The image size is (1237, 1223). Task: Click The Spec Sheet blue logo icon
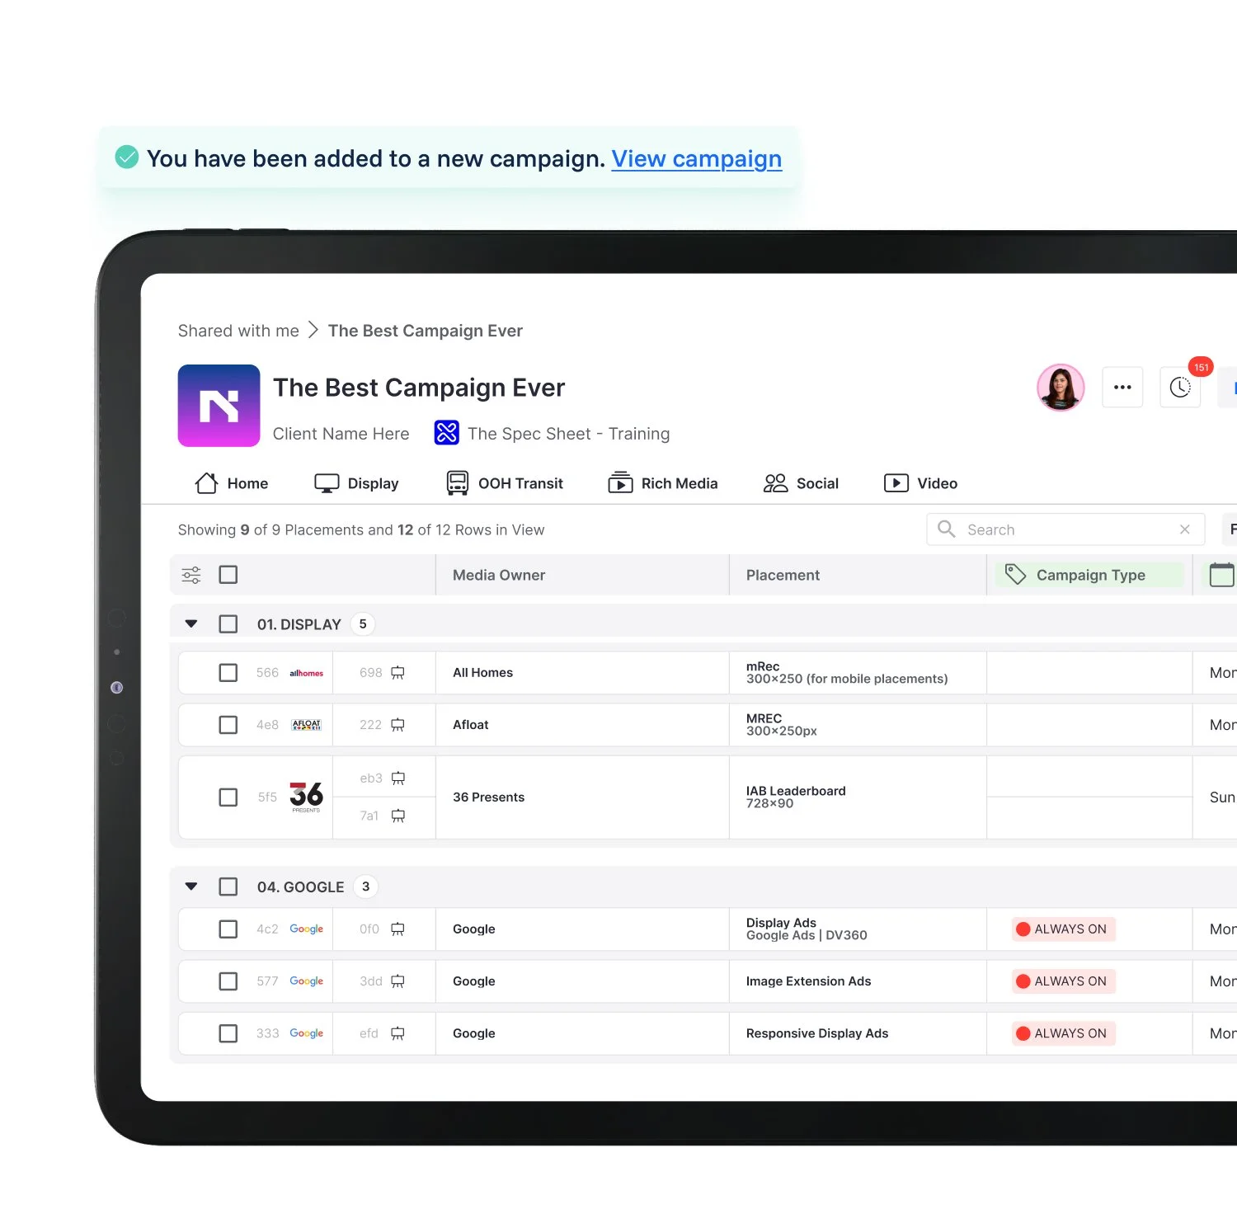click(x=446, y=432)
